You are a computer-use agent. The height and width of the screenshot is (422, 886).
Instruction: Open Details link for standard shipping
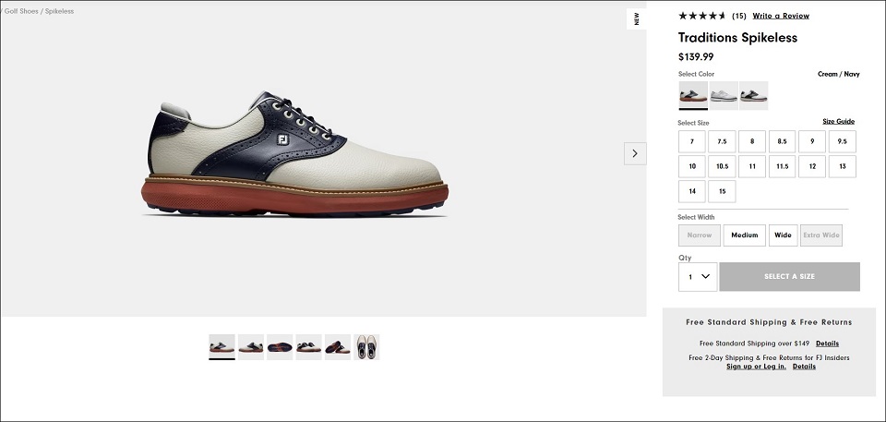[827, 344]
